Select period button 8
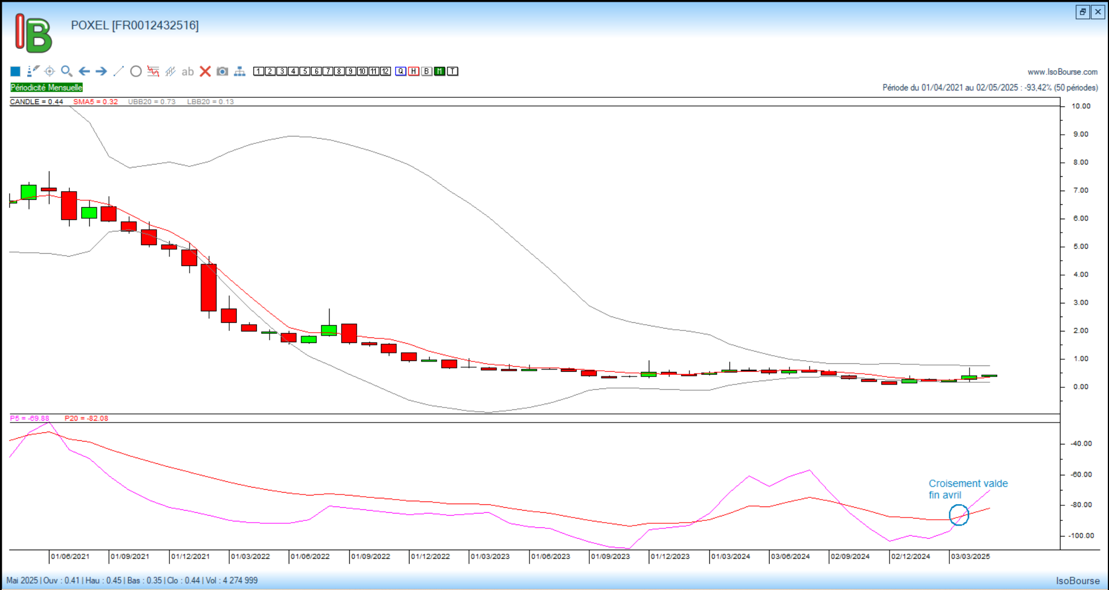1109x590 pixels. [x=339, y=71]
